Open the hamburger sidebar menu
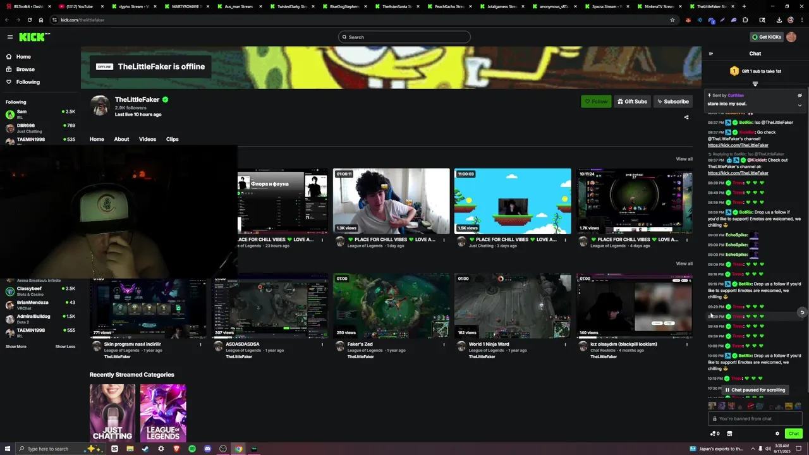The image size is (809, 455). point(9,37)
